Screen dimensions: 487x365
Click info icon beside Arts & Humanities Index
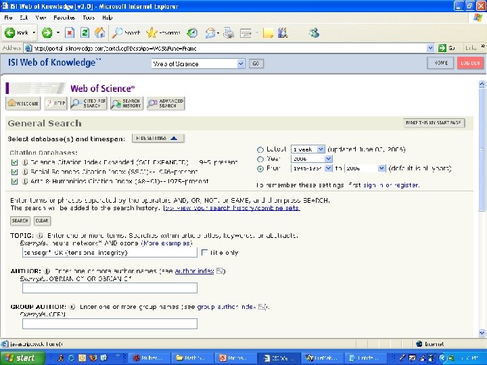click(x=25, y=181)
